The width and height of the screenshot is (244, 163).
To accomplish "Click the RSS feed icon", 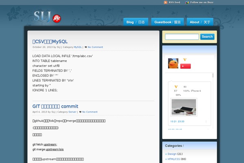I will point(166,2).
